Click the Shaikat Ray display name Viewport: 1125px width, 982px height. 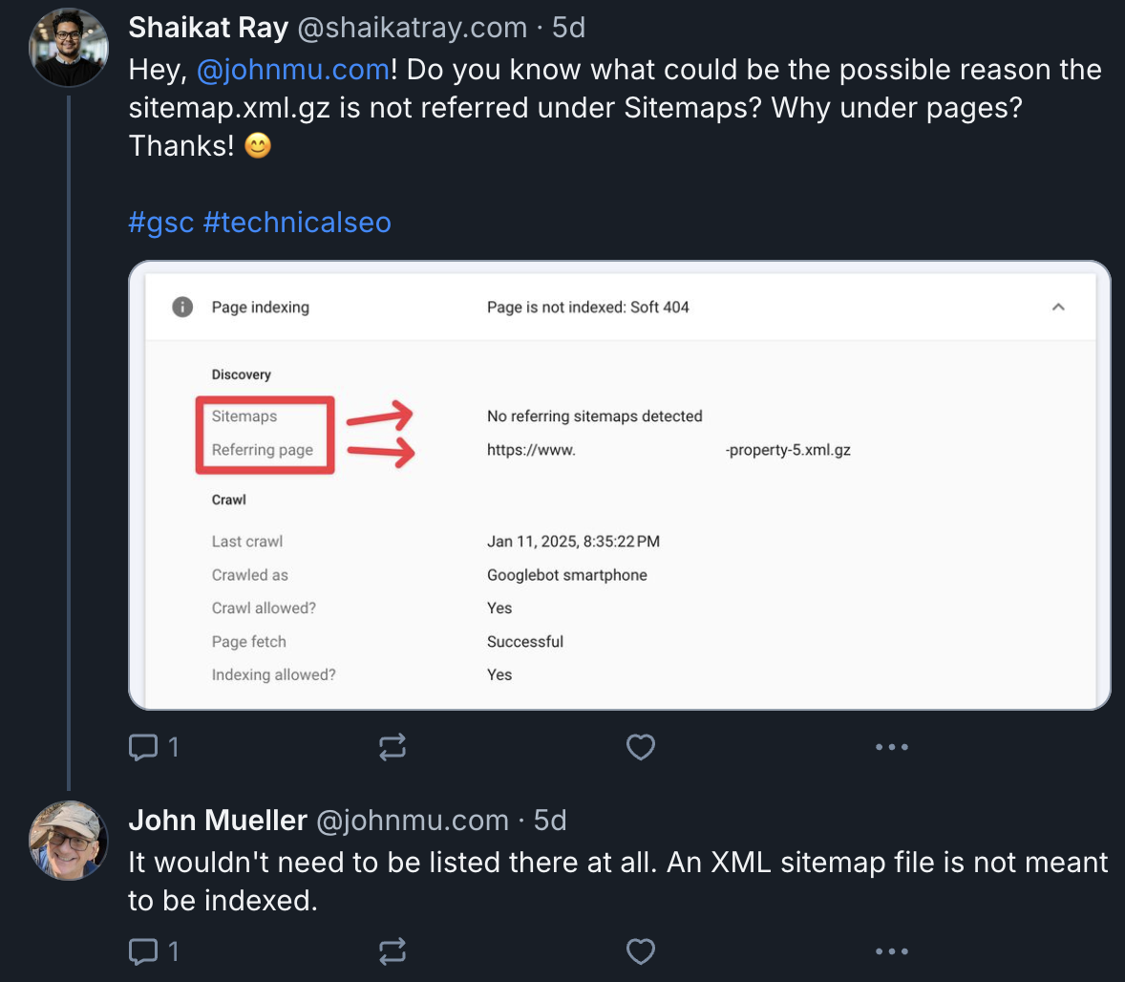pyautogui.click(x=208, y=28)
